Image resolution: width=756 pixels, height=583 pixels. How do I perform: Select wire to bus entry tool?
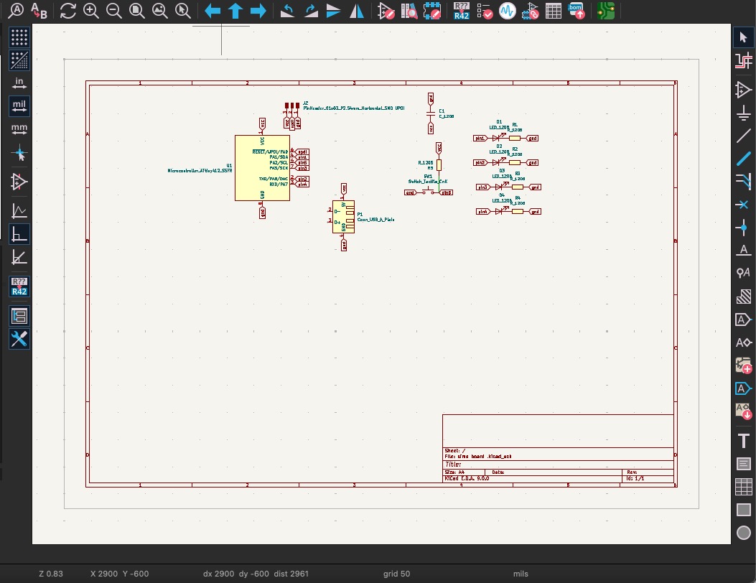(x=744, y=182)
